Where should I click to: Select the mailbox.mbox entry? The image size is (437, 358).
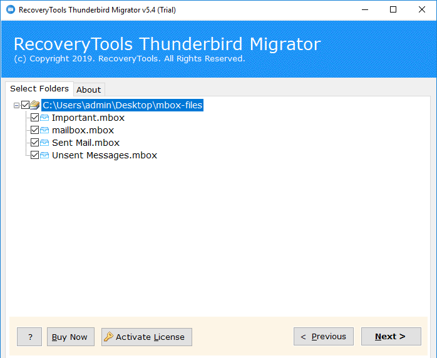[83, 130]
